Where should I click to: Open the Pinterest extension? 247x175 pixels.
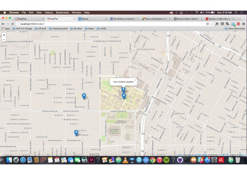click(238, 24)
